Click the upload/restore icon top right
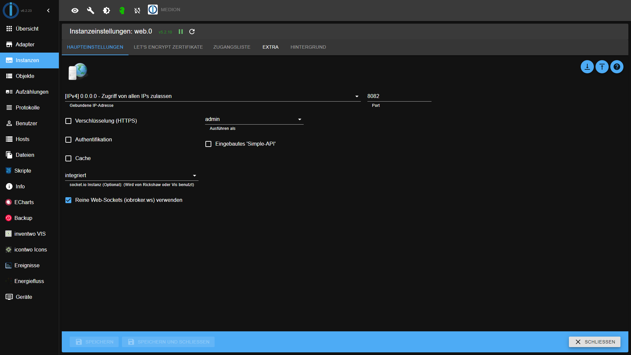The image size is (631, 355). click(602, 67)
